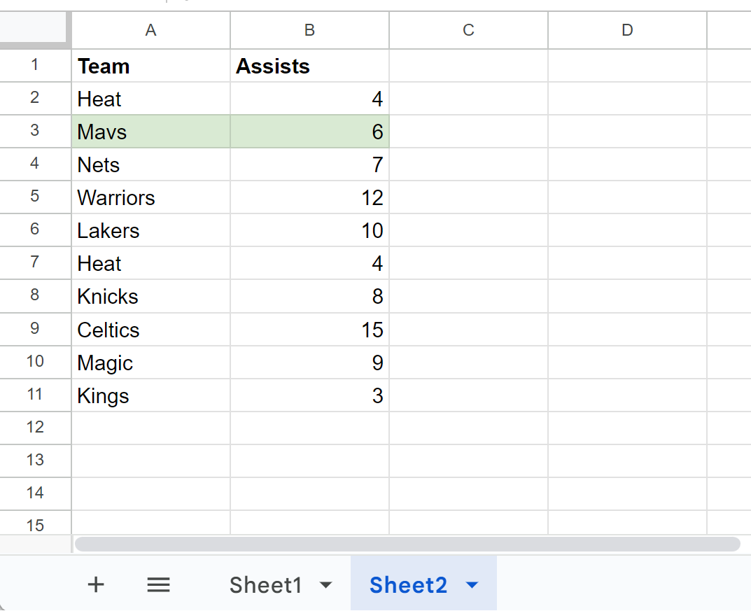Click the select-all corner box
Screen dimensions: 751x611
[33, 28]
